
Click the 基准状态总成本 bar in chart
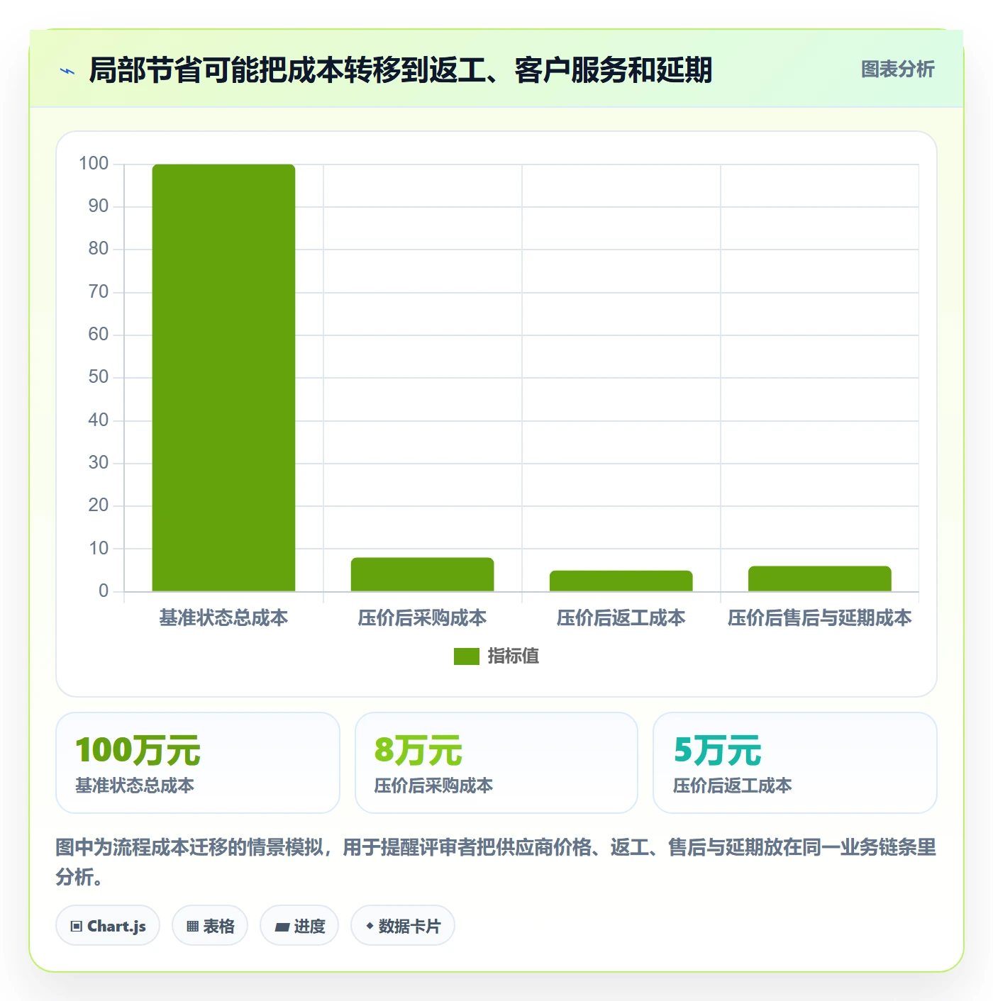click(223, 378)
